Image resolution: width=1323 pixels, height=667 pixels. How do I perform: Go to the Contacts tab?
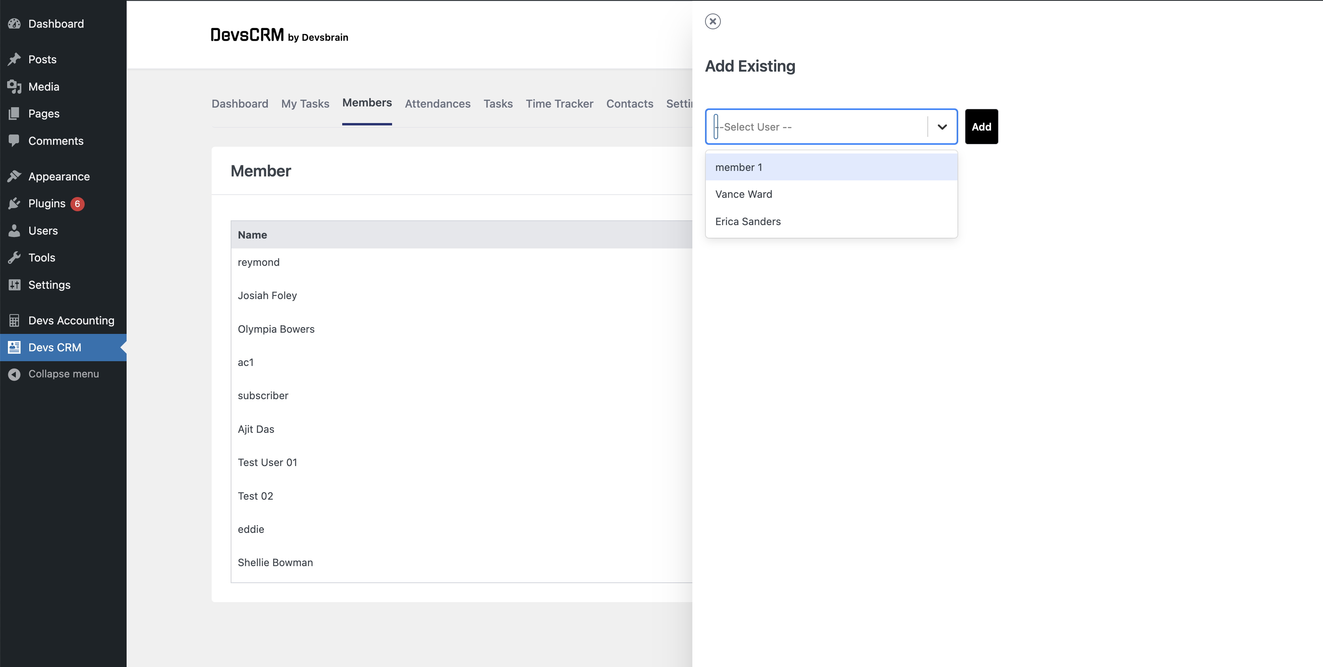coord(630,104)
